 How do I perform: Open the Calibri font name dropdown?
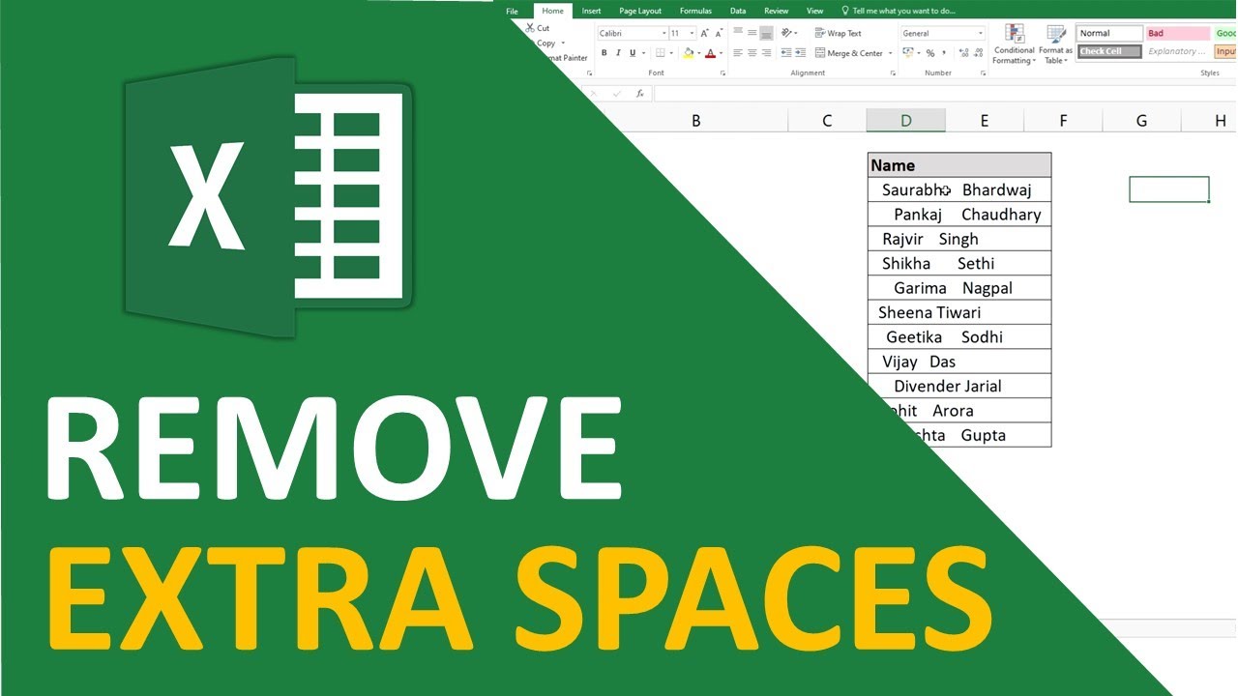click(x=663, y=33)
